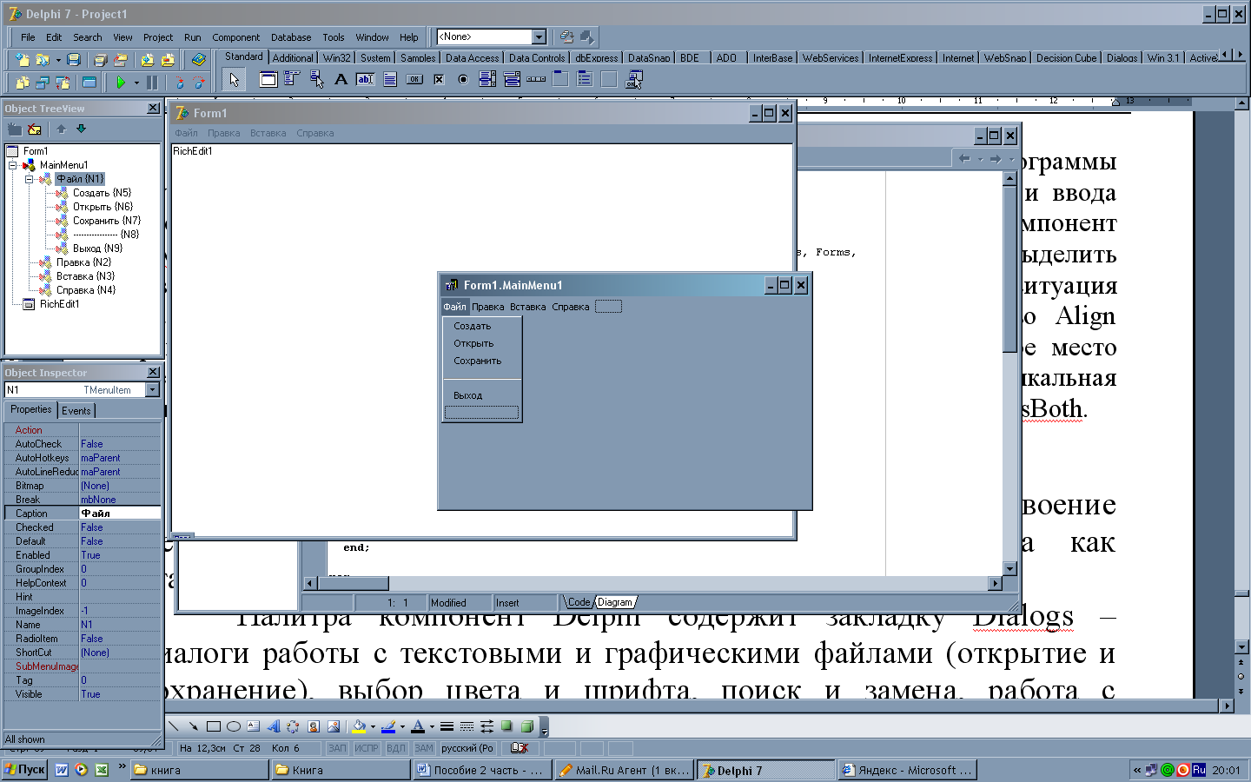1251x782 pixels.
Task: Open the Font Color dropdown arrow in Word
Action: tap(432, 726)
